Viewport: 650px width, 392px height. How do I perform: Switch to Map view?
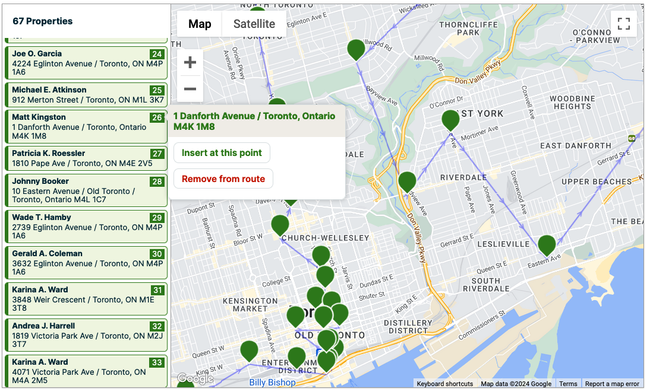point(199,24)
